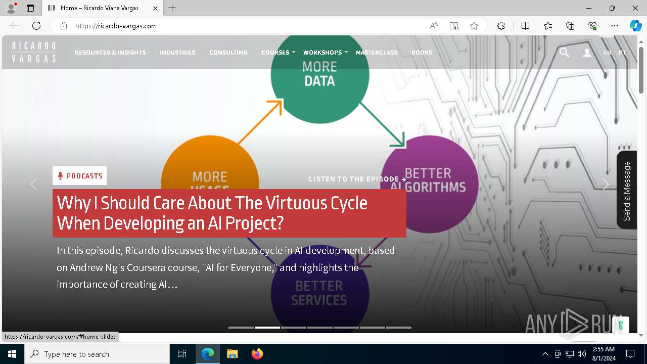The image size is (647, 364).
Task: Open Tab actions menu
Action: coord(30,8)
